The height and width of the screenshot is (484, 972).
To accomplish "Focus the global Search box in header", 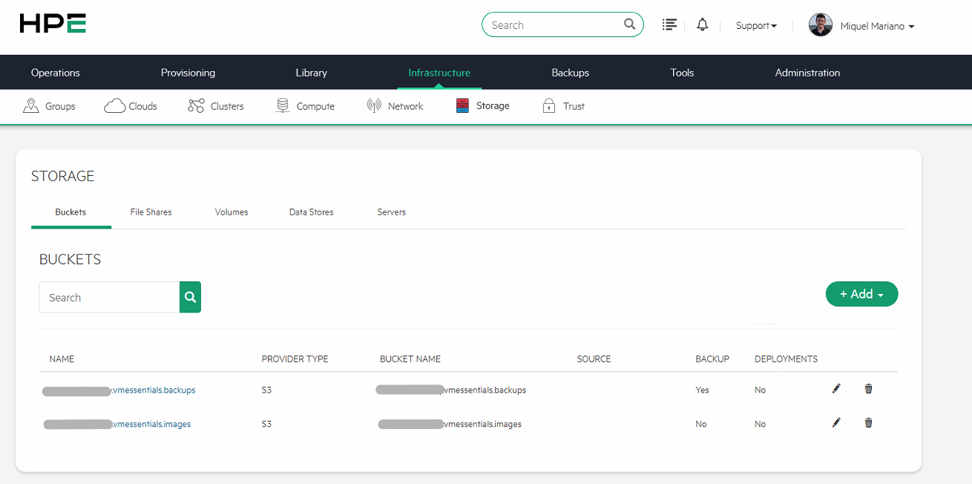I will pyautogui.click(x=553, y=25).
